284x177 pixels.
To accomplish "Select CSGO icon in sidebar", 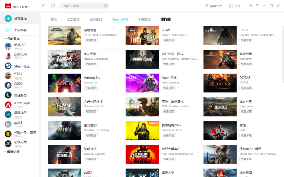I will point(8,85).
